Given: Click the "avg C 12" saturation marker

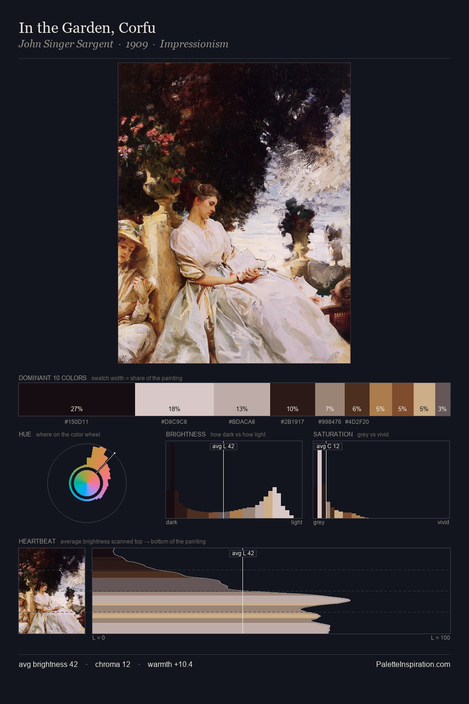Looking at the screenshot, I should pos(328,446).
